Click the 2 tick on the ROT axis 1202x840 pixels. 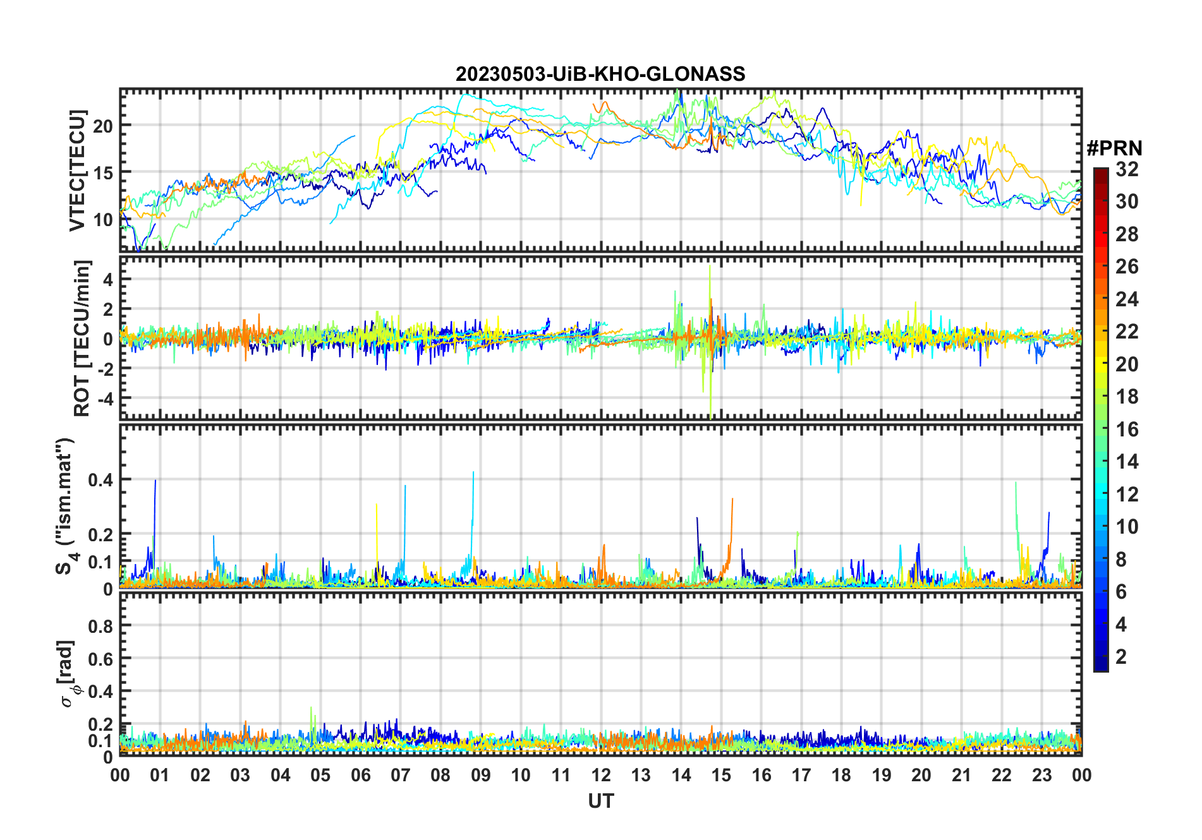point(108,309)
